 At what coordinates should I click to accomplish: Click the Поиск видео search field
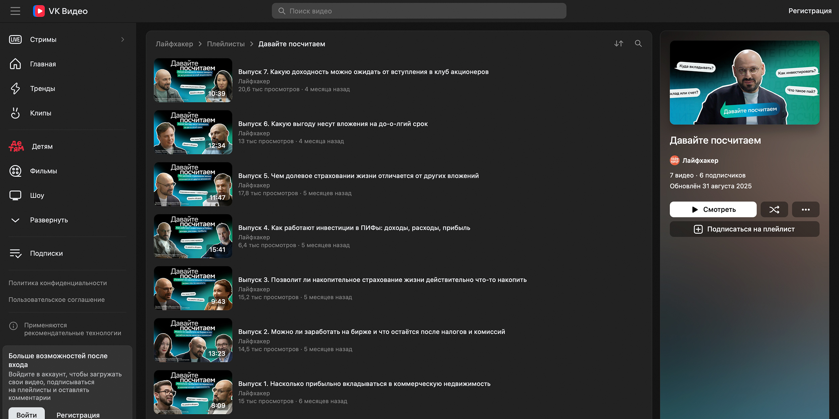[419, 11]
